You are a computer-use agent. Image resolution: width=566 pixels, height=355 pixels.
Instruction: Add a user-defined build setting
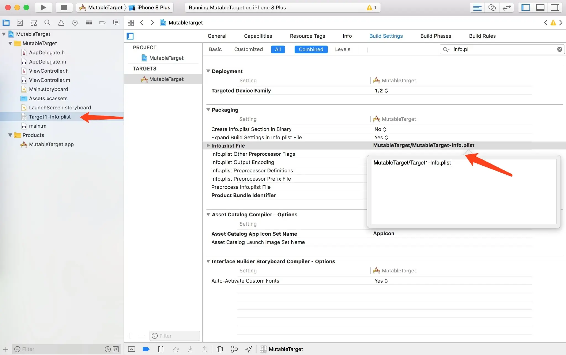368,50
